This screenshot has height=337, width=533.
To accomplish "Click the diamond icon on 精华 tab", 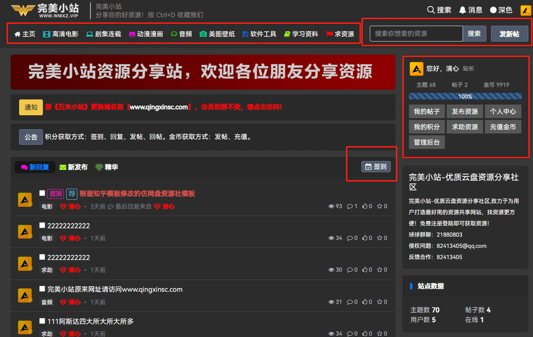I will click(99, 167).
